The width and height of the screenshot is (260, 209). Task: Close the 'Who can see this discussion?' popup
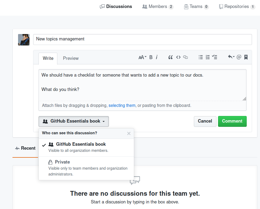click(x=129, y=133)
